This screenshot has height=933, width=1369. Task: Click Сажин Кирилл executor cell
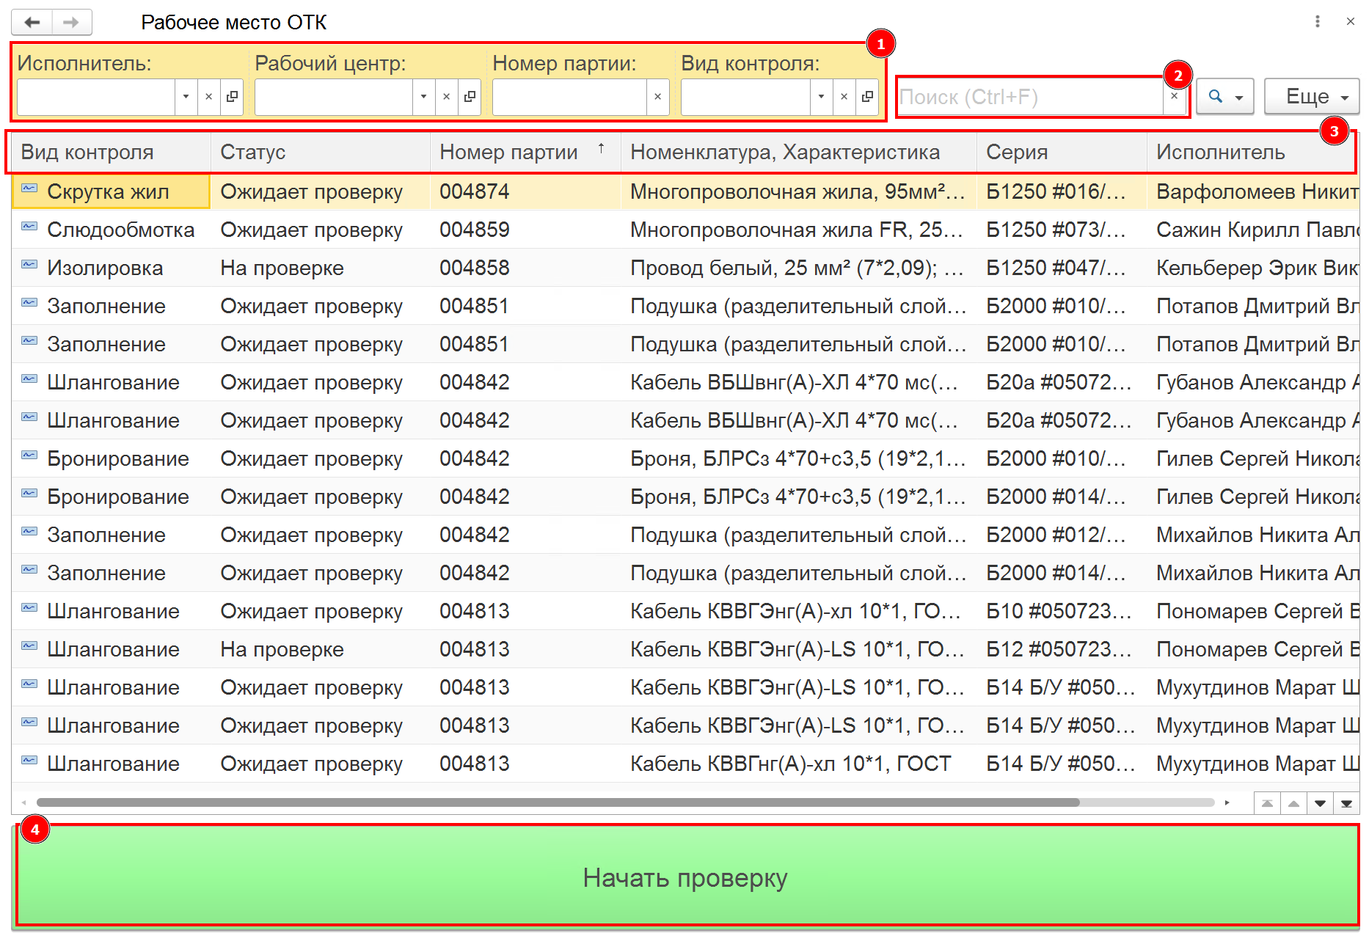[1253, 230]
